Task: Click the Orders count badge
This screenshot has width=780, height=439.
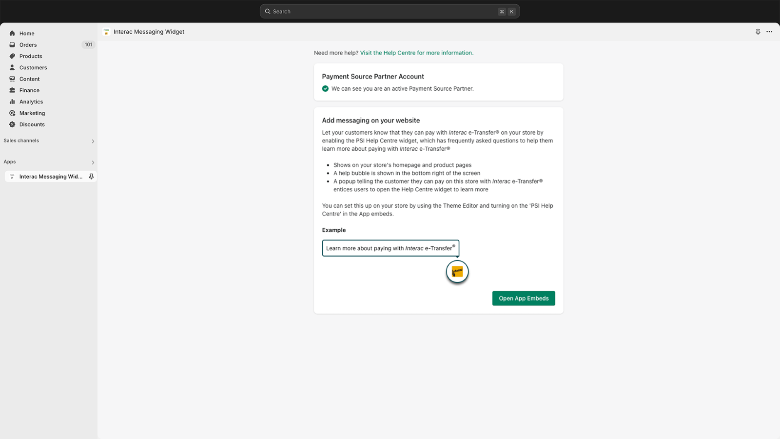Action: coord(88,44)
